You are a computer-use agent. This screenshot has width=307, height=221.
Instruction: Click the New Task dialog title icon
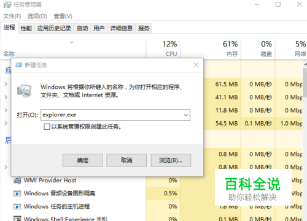(18, 65)
